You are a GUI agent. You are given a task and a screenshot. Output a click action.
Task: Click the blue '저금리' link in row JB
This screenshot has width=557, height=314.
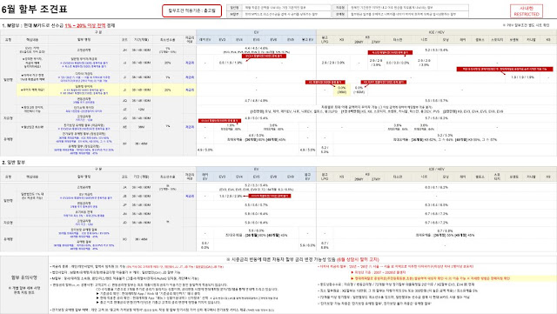coord(190,196)
